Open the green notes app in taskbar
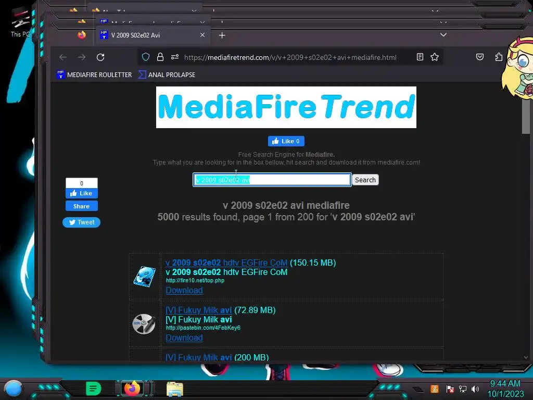This screenshot has width=533, height=400. (94, 389)
